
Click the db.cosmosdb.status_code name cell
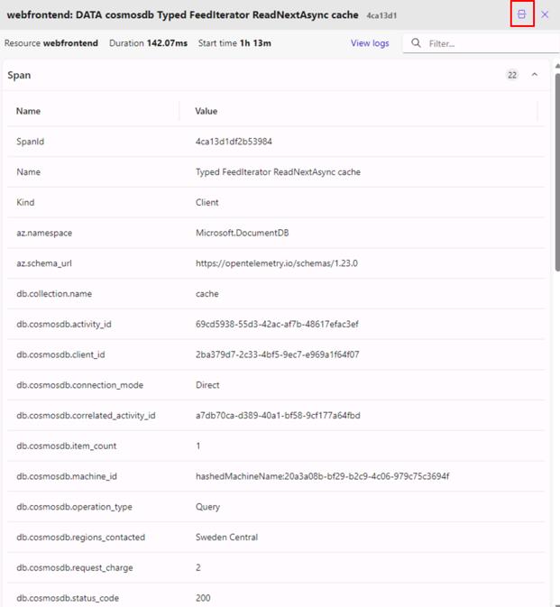point(68,598)
